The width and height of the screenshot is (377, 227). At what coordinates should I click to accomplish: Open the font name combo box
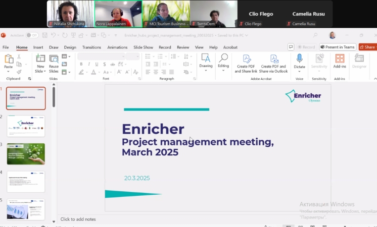101,56
